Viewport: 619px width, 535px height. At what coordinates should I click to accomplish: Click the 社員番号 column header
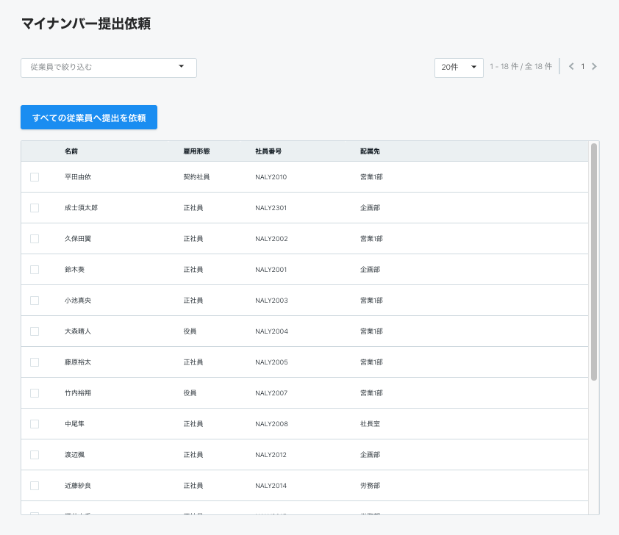pos(268,151)
